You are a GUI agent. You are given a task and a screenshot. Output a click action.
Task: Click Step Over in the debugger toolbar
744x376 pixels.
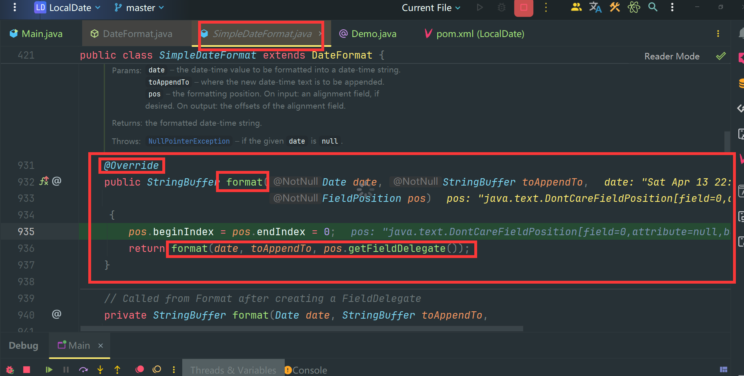83,369
